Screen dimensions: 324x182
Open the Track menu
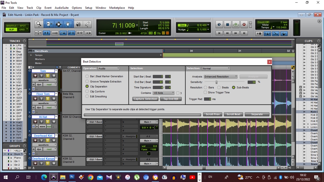30,8
